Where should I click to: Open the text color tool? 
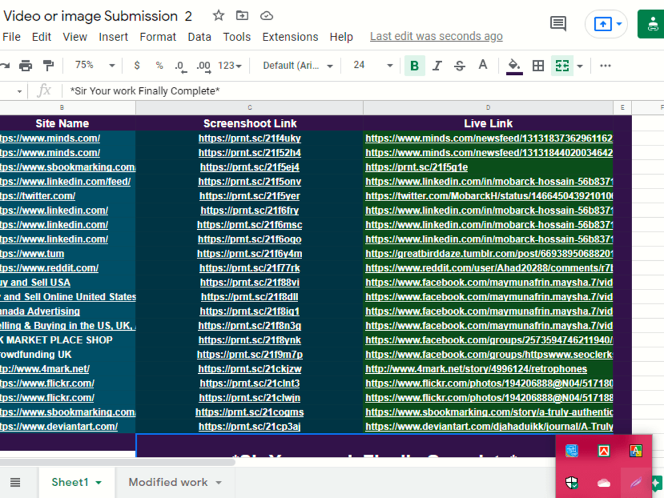click(482, 65)
